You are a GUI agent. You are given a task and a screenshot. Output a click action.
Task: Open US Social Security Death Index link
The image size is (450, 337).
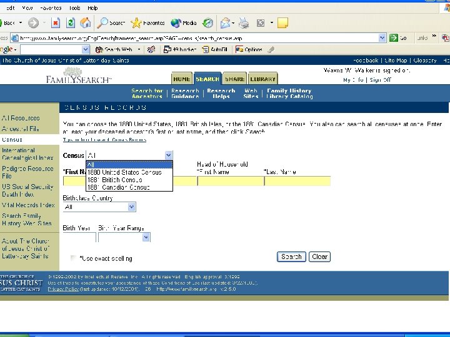pos(27,190)
